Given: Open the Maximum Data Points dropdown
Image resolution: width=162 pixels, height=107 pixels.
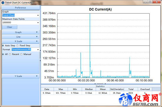Looking at the screenshot, I should 21,23.
